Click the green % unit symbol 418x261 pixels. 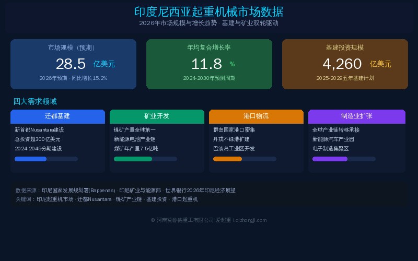point(232,64)
